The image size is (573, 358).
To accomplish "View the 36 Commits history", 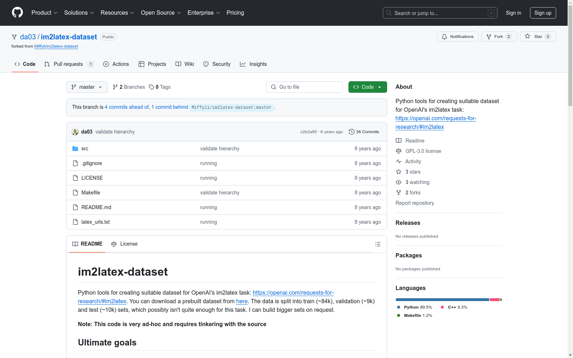I will (x=364, y=132).
